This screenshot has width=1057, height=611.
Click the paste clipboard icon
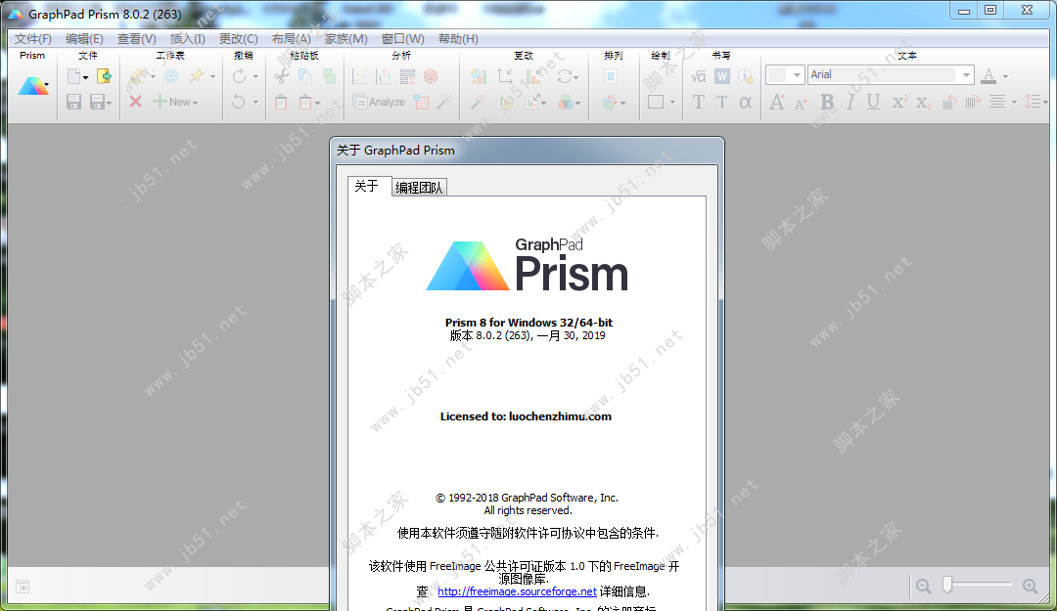[x=281, y=103]
